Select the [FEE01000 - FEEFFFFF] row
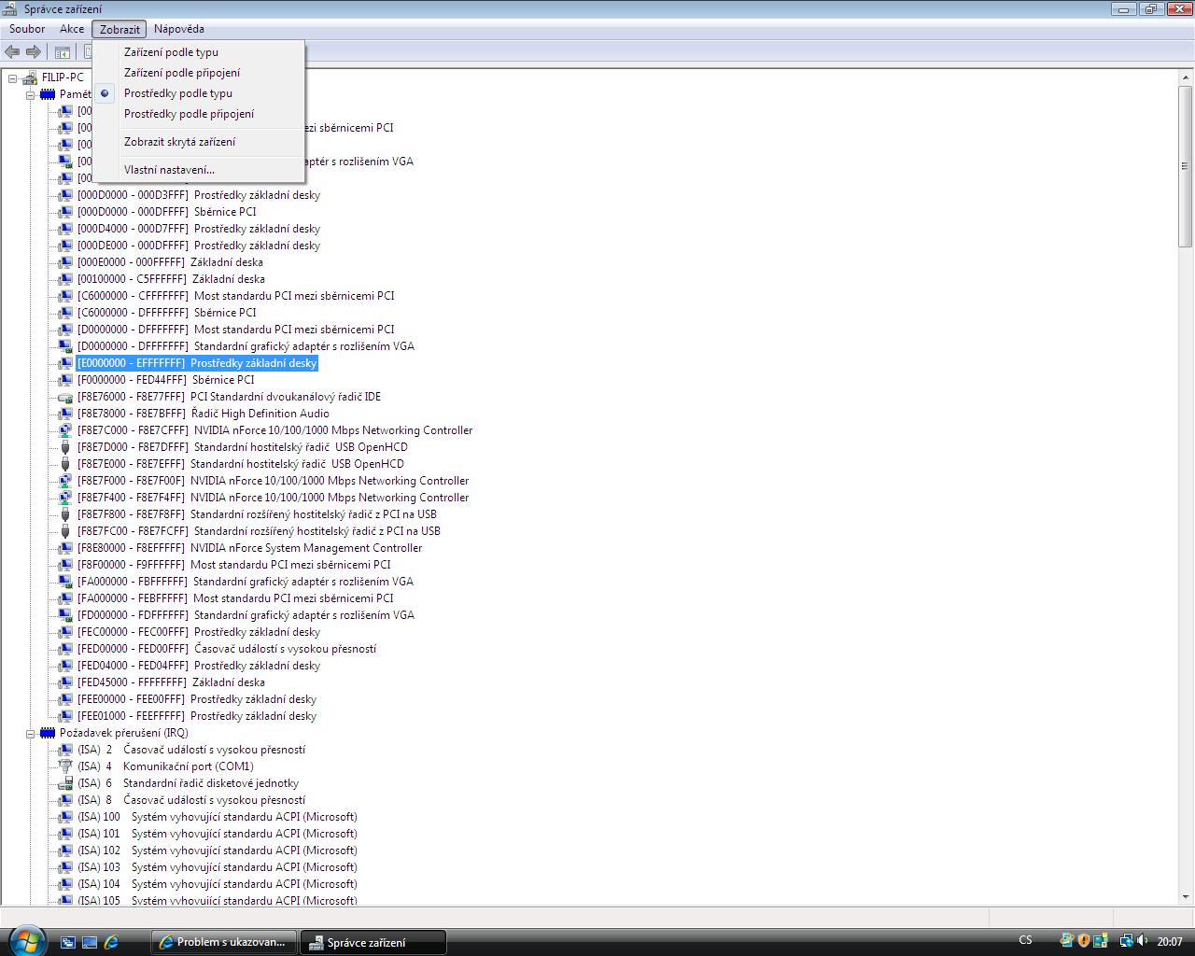The width and height of the screenshot is (1195, 956). (197, 716)
